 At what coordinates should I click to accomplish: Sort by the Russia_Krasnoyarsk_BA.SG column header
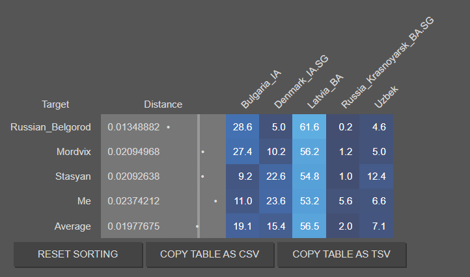coord(387,62)
